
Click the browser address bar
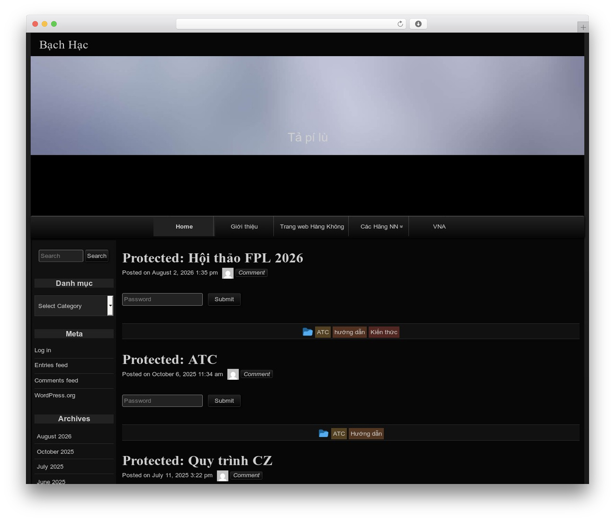tap(291, 24)
